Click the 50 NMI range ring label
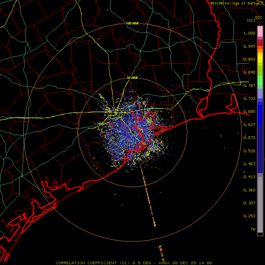The image size is (265, 265). click(x=132, y=78)
